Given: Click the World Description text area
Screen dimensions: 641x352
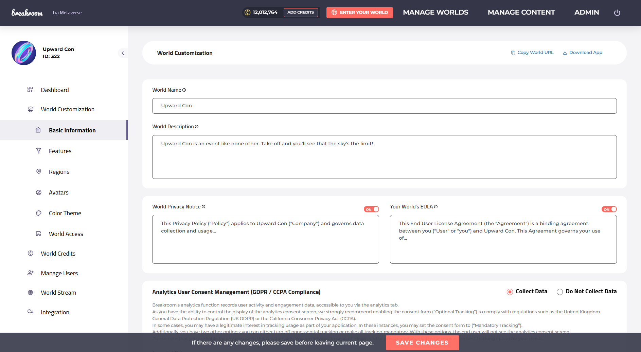Looking at the screenshot, I should tap(385, 157).
